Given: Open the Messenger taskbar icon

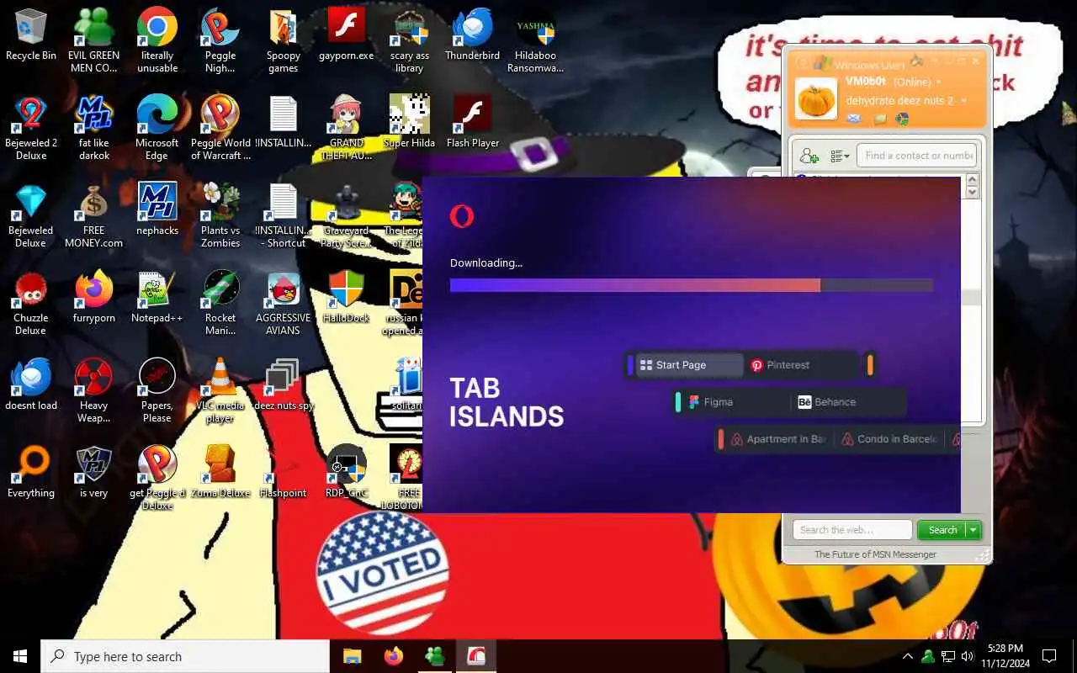Looking at the screenshot, I should click(435, 656).
